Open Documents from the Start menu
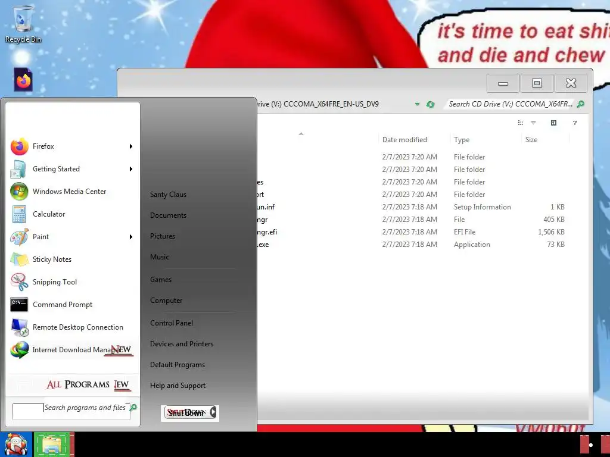 tap(168, 215)
